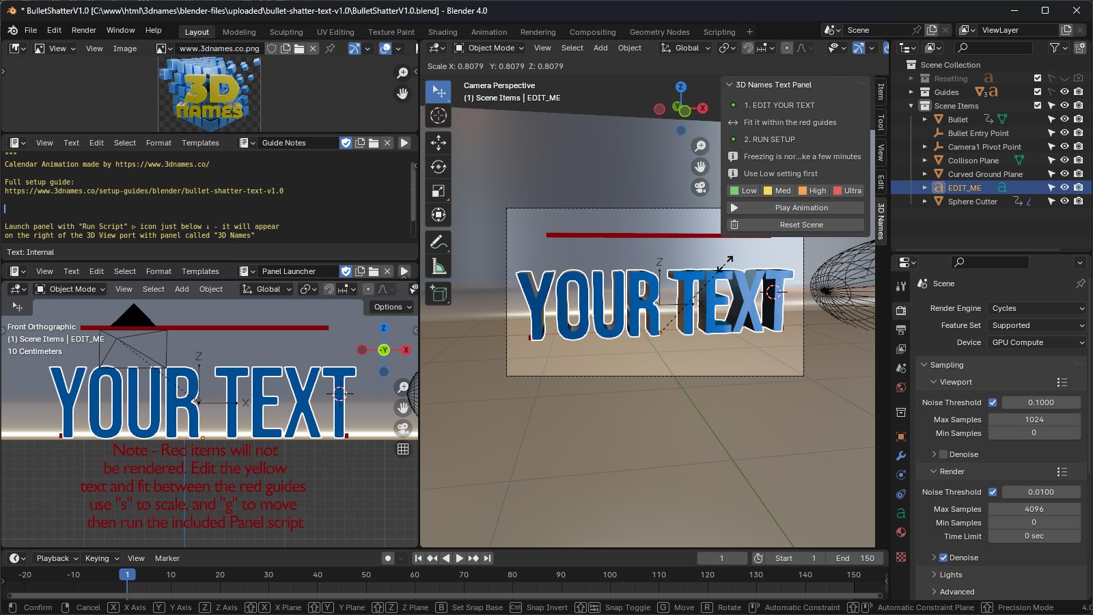The image size is (1093, 615).
Task: Open the Render menu in the top bar
Action: point(84,29)
